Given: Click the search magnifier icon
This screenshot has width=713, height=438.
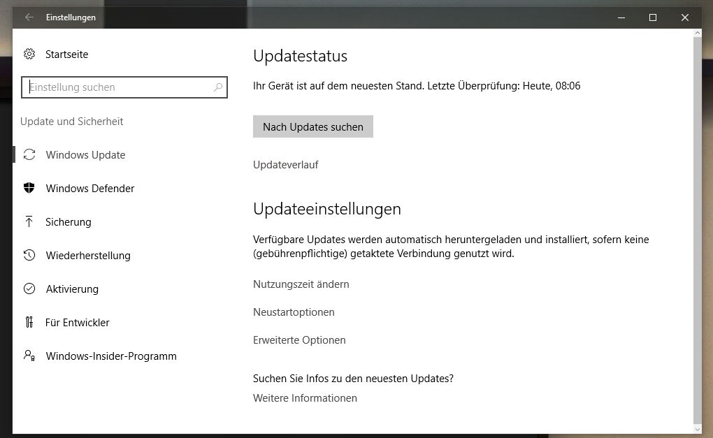Looking at the screenshot, I should click(x=218, y=87).
